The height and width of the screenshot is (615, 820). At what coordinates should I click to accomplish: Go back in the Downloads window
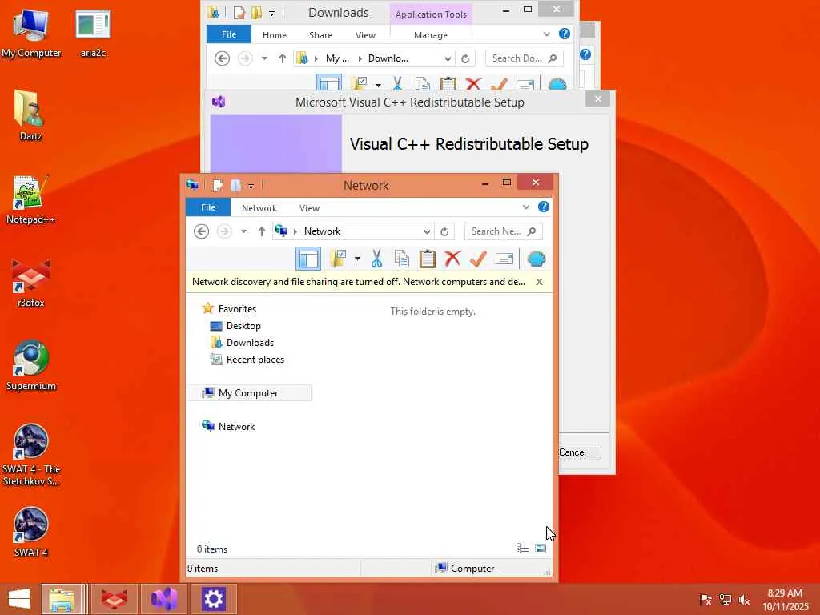pyautogui.click(x=223, y=58)
